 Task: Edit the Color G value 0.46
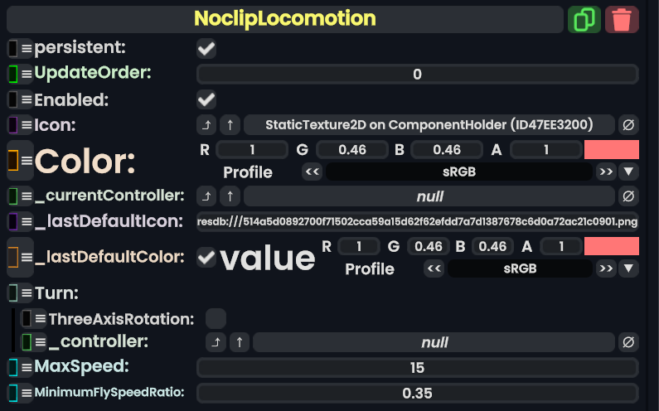(351, 150)
